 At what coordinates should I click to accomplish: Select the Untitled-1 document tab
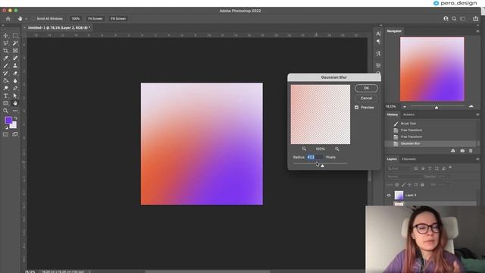point(59,27)
